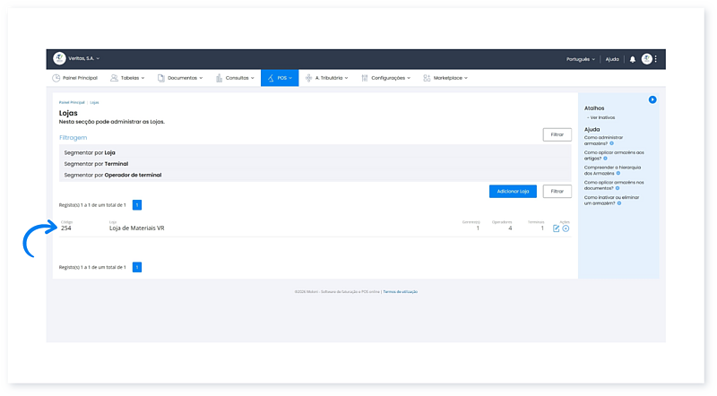Click the edit icon for Loja de Materiais VR
This screenshot has height=396, width=717.
[x=556, y=228]
